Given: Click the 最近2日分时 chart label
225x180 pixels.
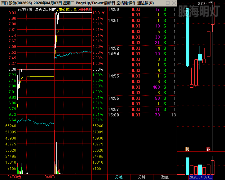Looking at the screenshot, I should (x=45, y=10).
